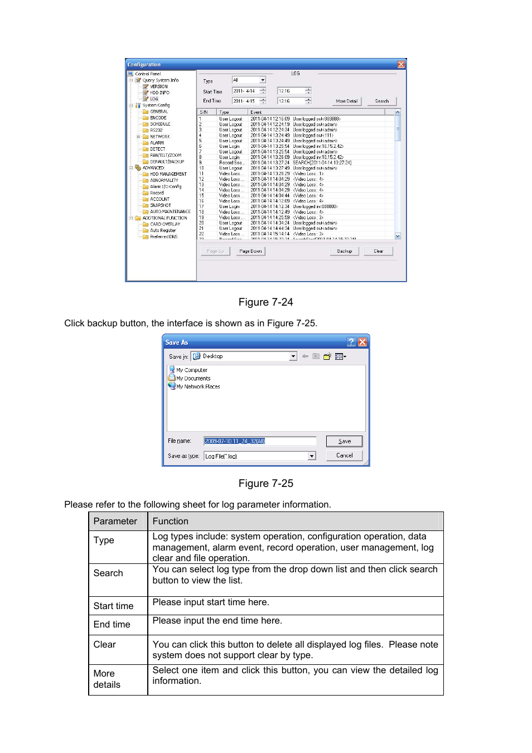Click the Save button in Save As dialog

point(345,441)
